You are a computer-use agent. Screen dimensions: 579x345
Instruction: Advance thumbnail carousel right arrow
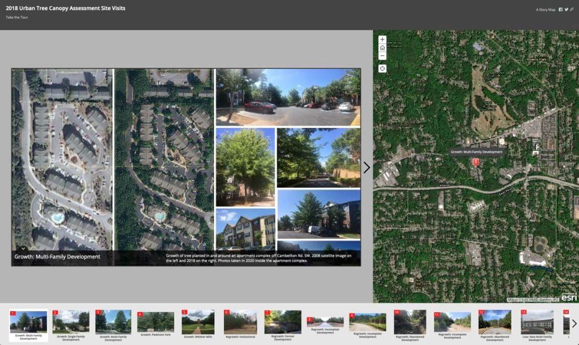click(x=574, y=324)
